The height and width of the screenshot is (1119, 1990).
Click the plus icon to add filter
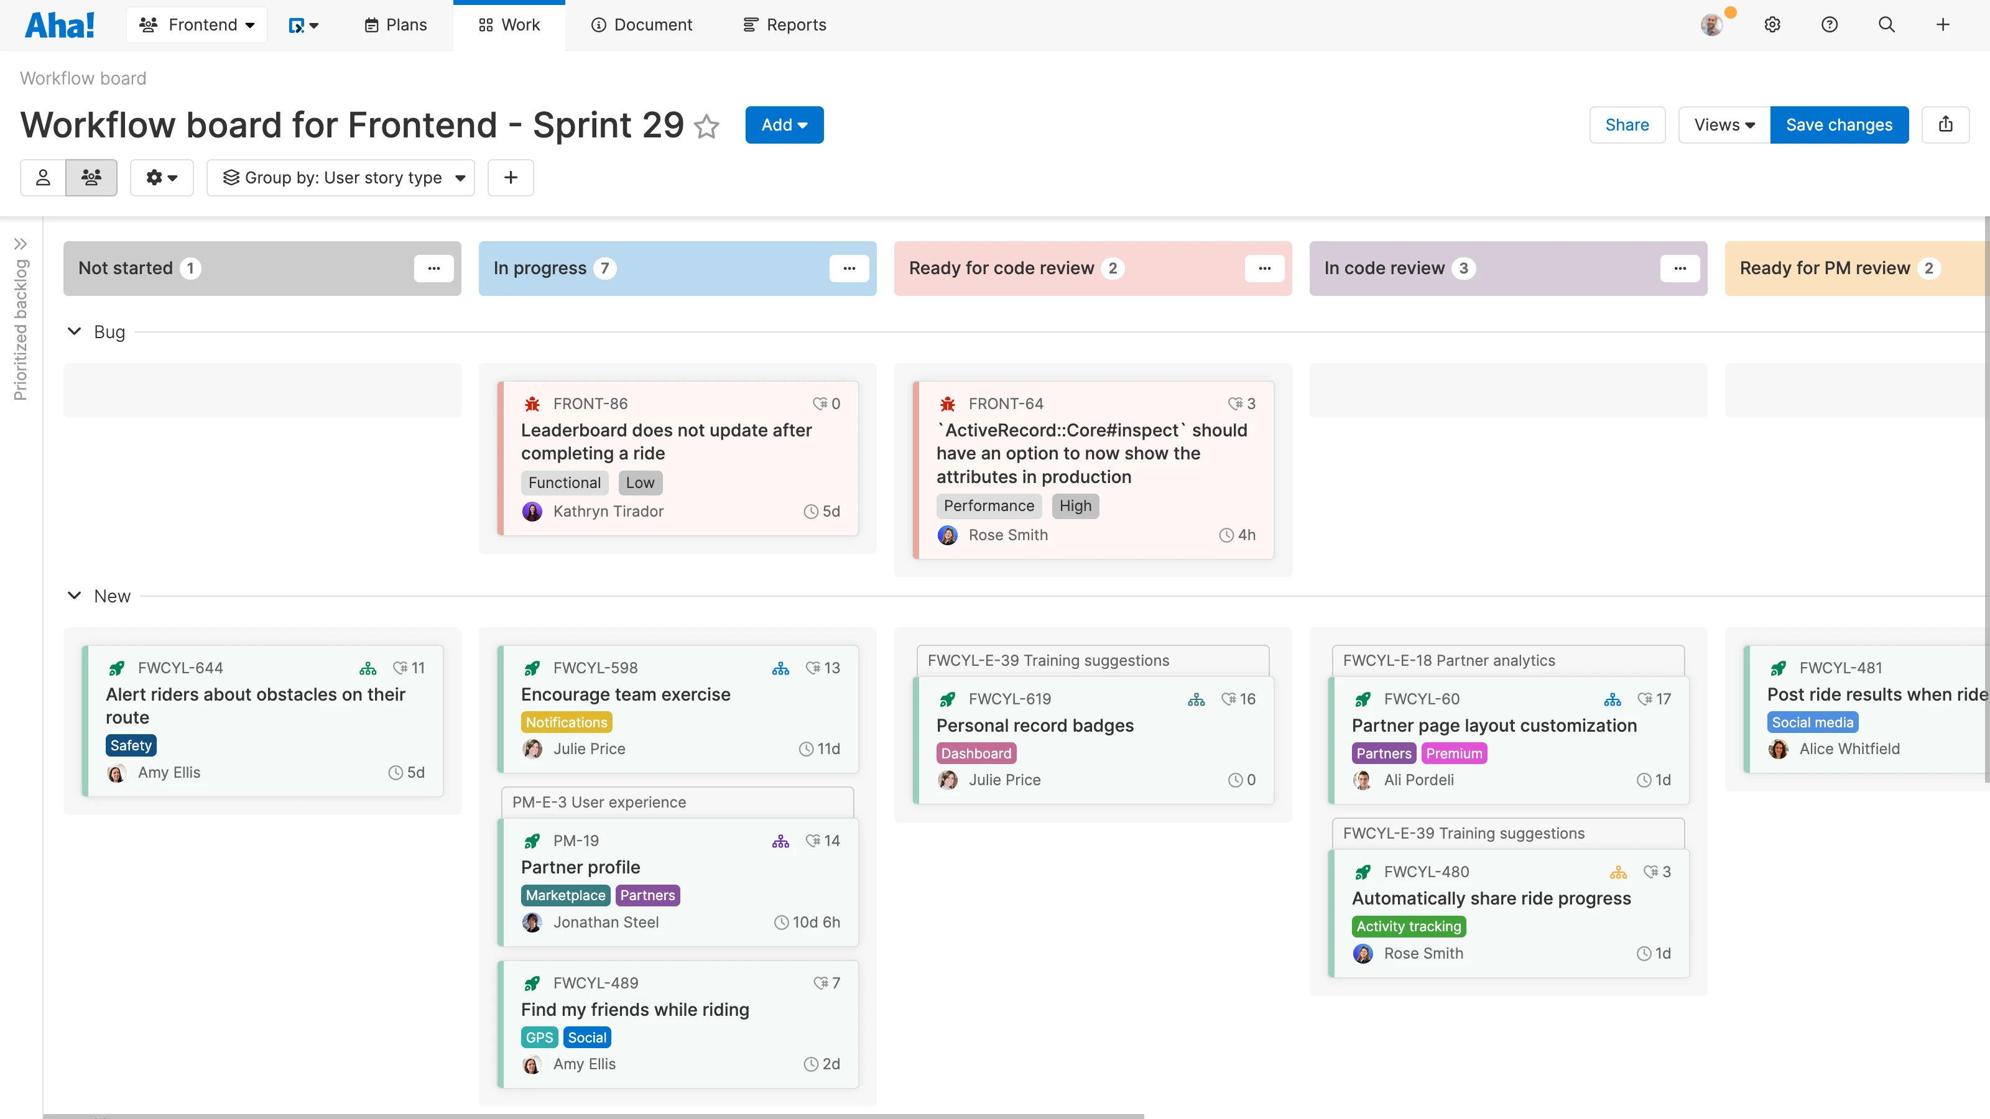point(510,178)
